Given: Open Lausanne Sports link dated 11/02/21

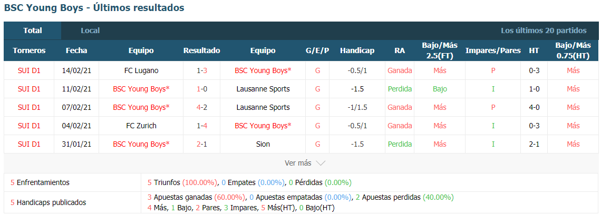Looking at the screenshot, I should [x=263, y=89].
